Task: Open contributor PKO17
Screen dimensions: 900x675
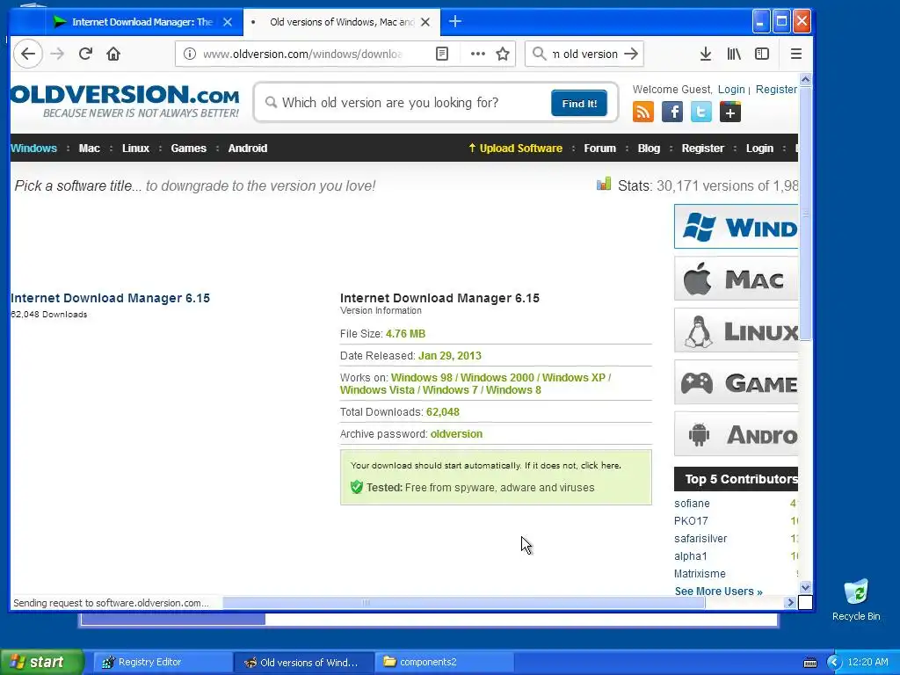Action: point(691,520)
